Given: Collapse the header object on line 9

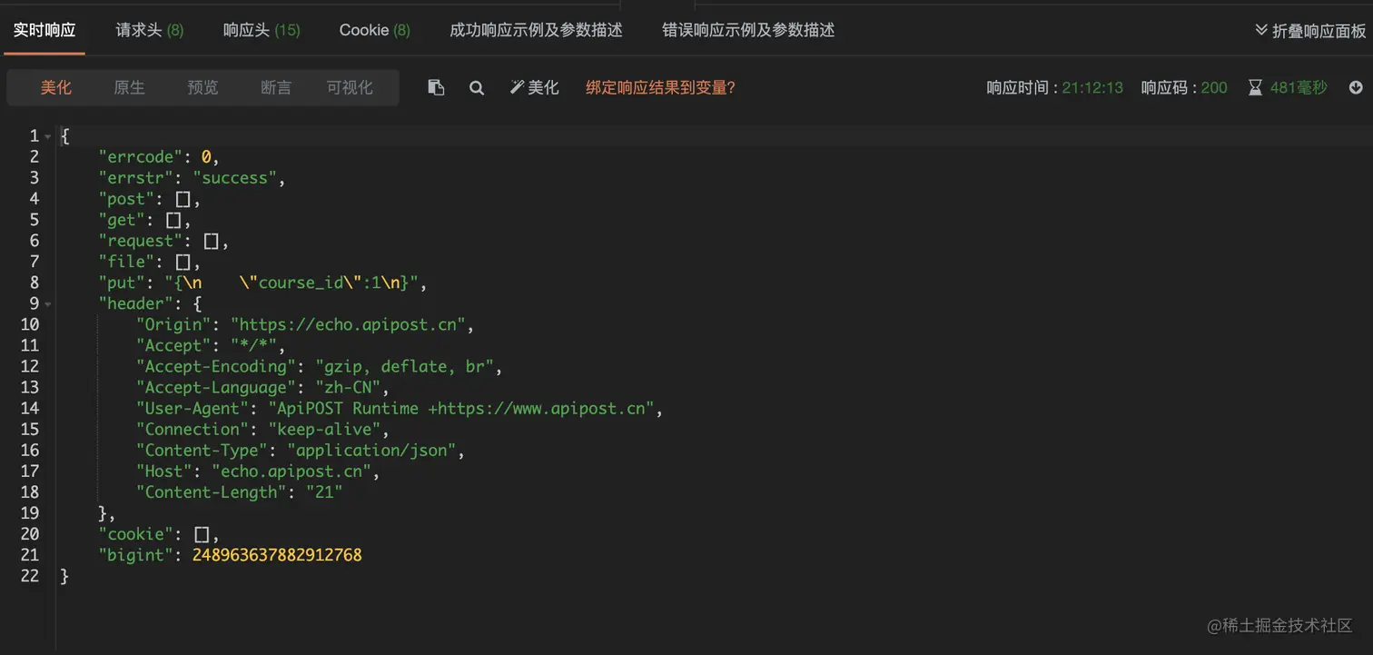Looking at the screenshot, I should 47,303.
